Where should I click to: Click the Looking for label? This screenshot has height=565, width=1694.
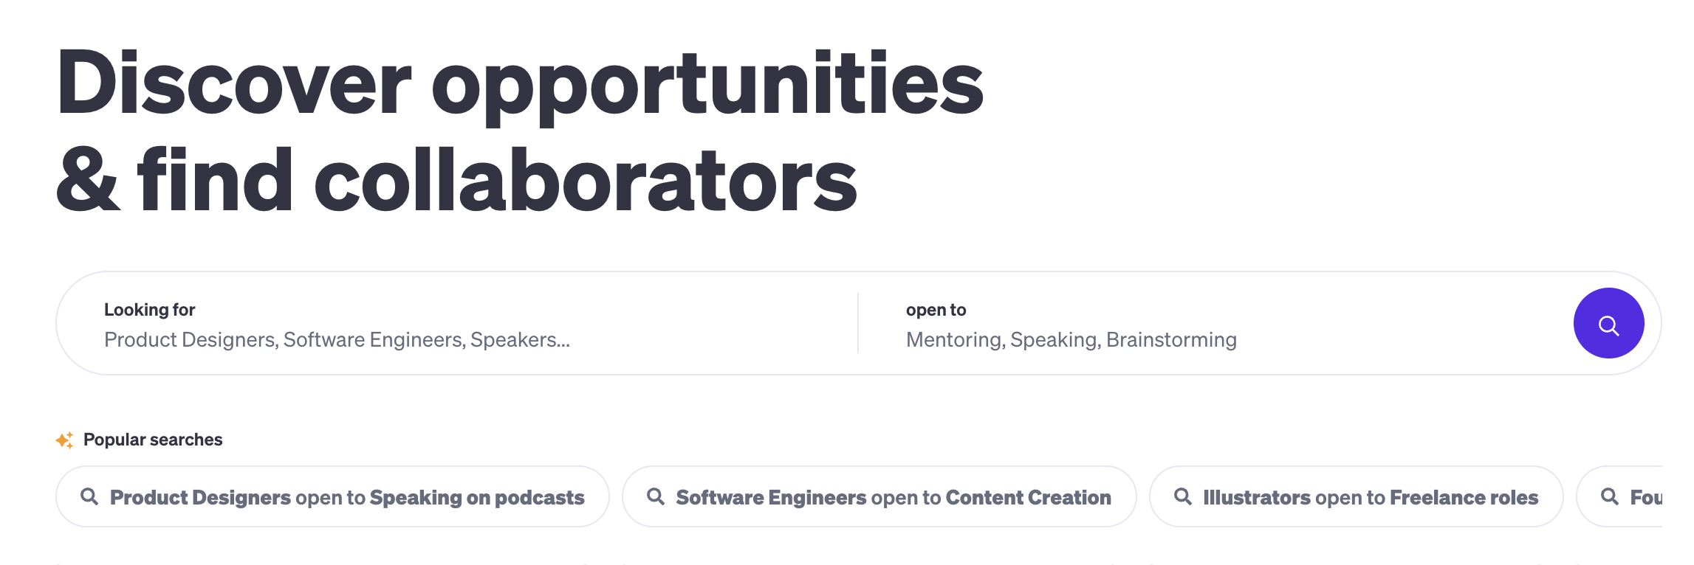click(149, 310)
